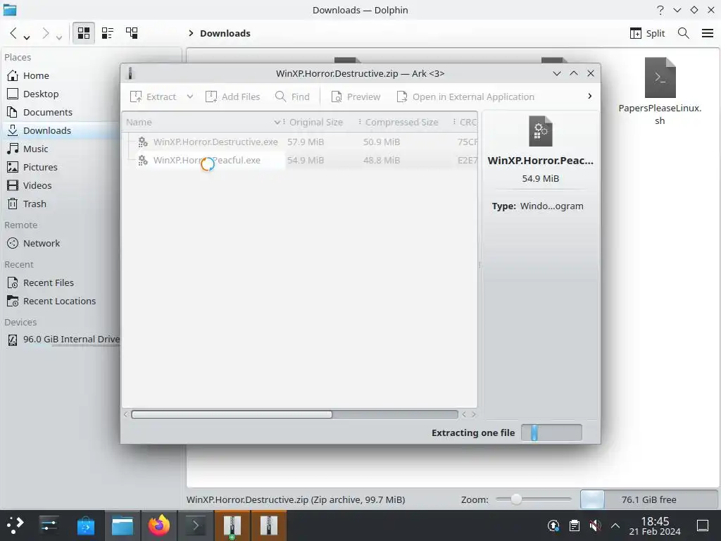Open Dolphin search

[683, 33]
